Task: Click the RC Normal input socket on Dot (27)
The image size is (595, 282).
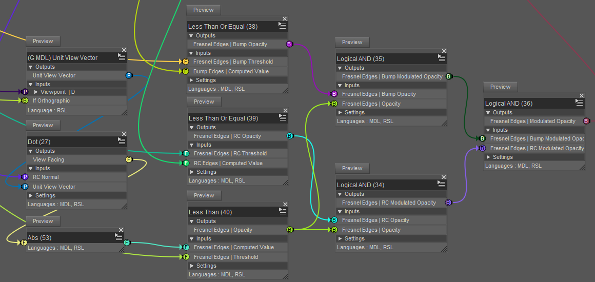Action: click(x=25, y=177)
